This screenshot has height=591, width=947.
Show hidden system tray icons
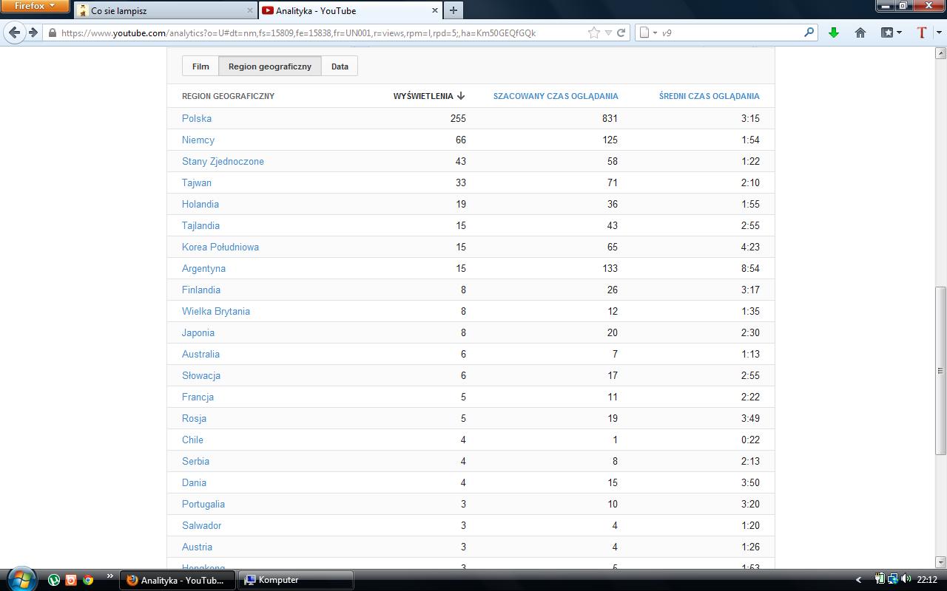tap(858, 580)
